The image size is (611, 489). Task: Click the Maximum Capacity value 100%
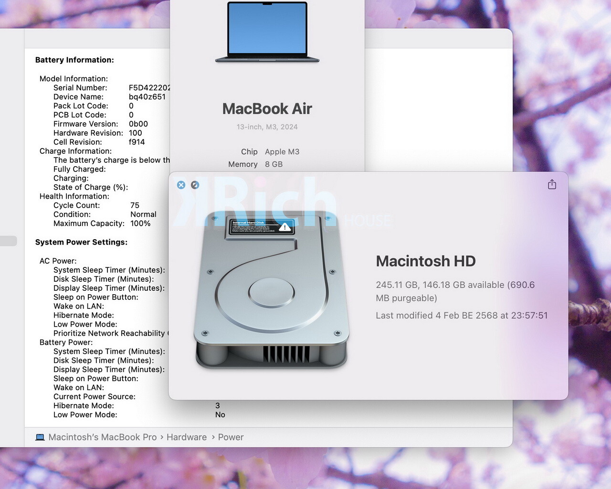click(x=140, y=223)
